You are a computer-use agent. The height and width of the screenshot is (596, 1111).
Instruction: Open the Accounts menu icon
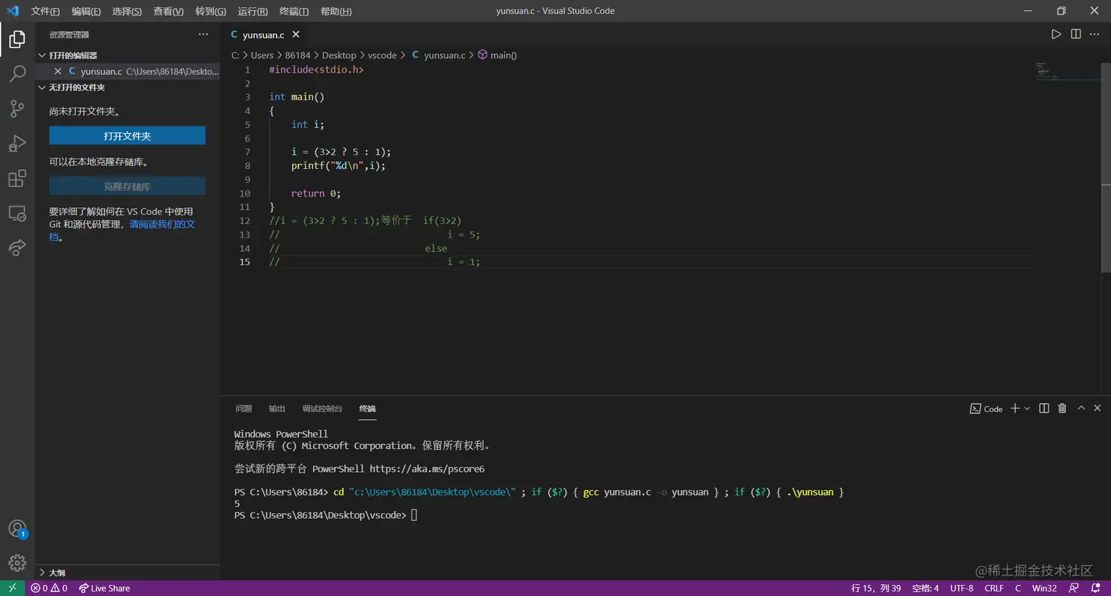(x=17, y=528)
